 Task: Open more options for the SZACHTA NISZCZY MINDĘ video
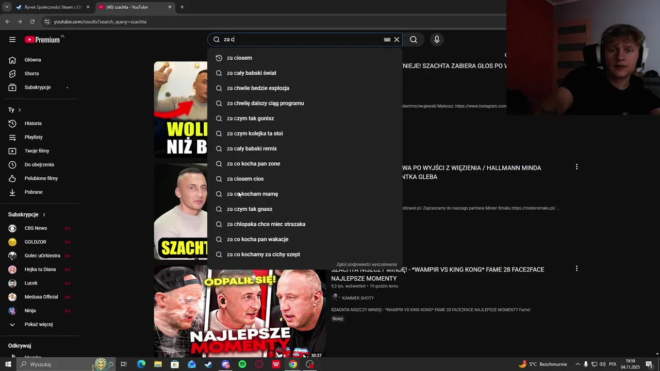coord(576,268)
